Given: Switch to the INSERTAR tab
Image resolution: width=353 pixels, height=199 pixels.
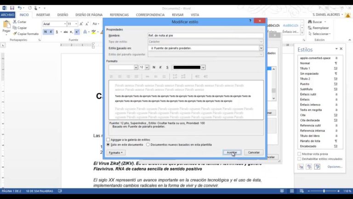Looking at the screenshot, I should 43,15.
